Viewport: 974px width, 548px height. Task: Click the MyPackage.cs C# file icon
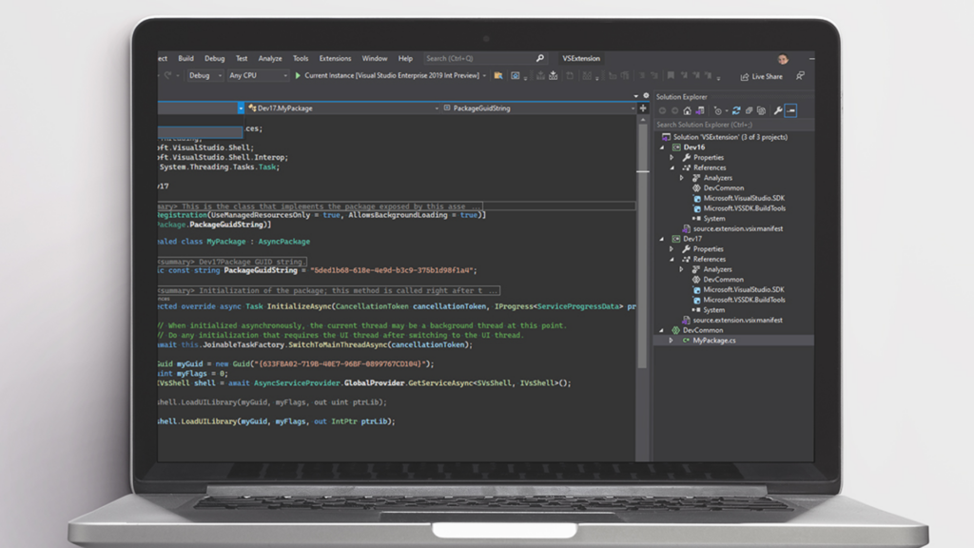686,341
